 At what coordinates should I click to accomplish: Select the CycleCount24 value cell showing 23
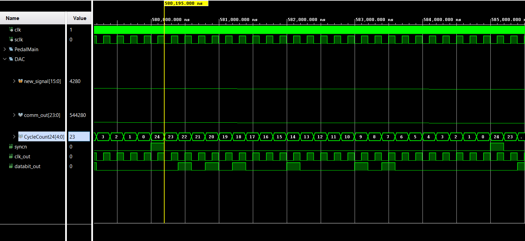[79, 137]
